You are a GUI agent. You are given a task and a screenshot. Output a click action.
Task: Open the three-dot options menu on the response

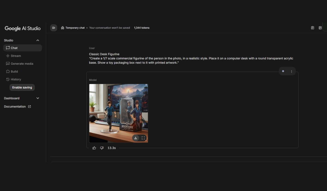click(x=291, y=71)
